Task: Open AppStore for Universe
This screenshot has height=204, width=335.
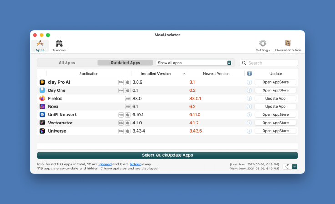Action: (275, 131)
